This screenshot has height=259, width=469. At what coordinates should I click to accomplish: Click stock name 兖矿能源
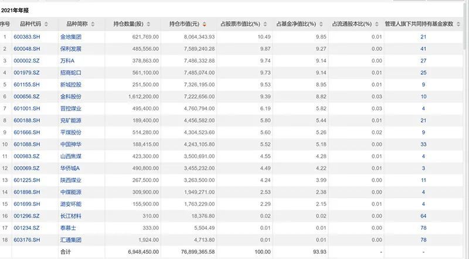(x=70, y=120)
